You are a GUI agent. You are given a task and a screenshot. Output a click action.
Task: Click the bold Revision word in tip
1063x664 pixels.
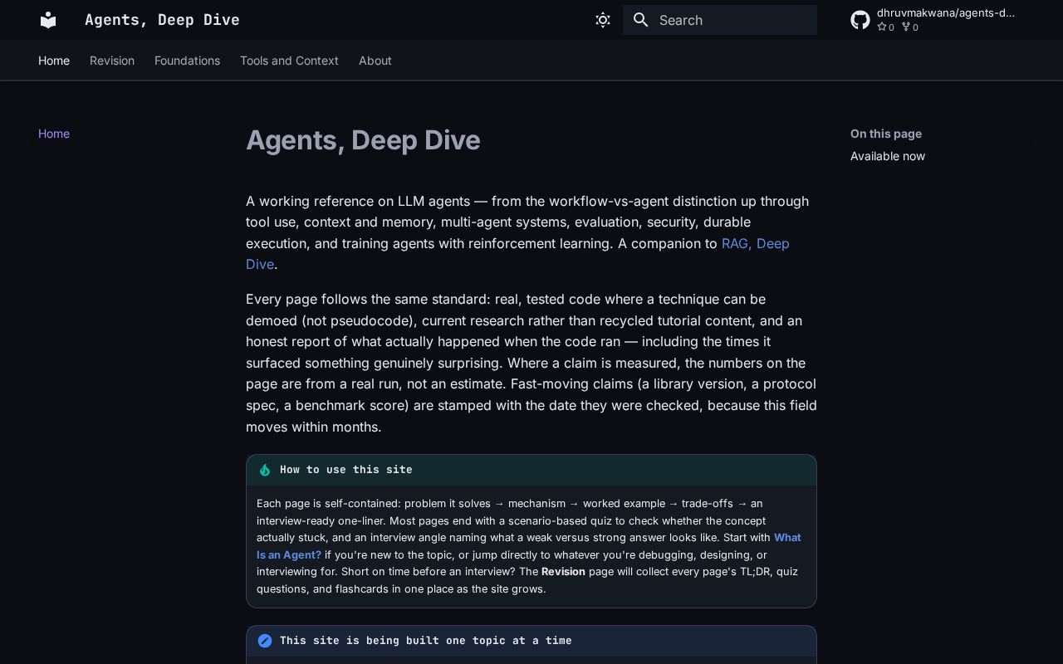[x=563, y=572]
